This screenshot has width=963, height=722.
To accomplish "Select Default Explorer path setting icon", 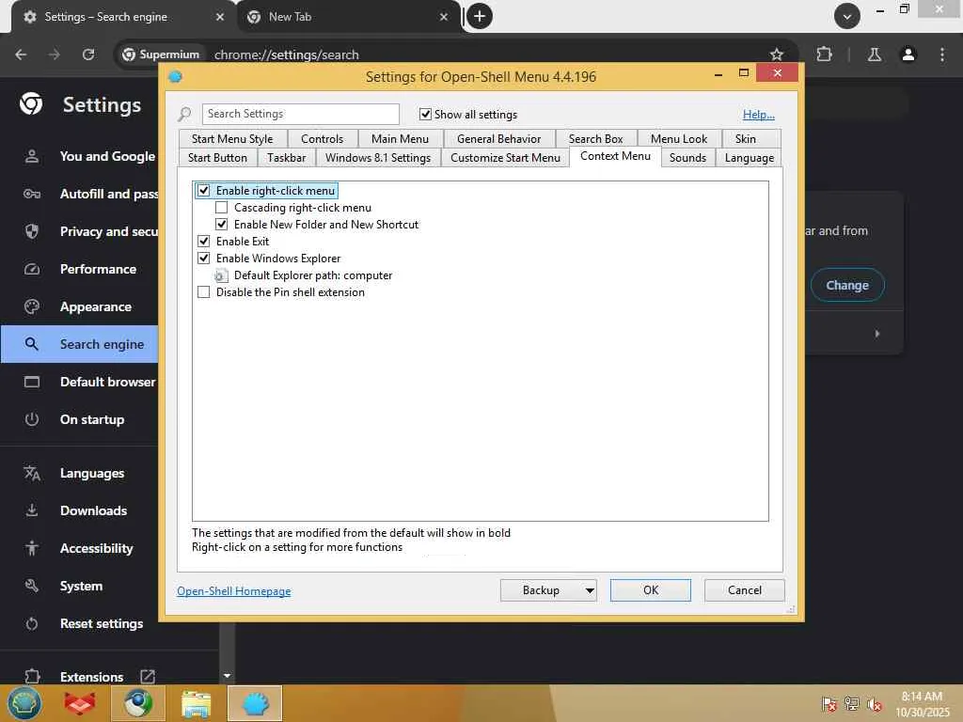I will (x=221, y=275).
